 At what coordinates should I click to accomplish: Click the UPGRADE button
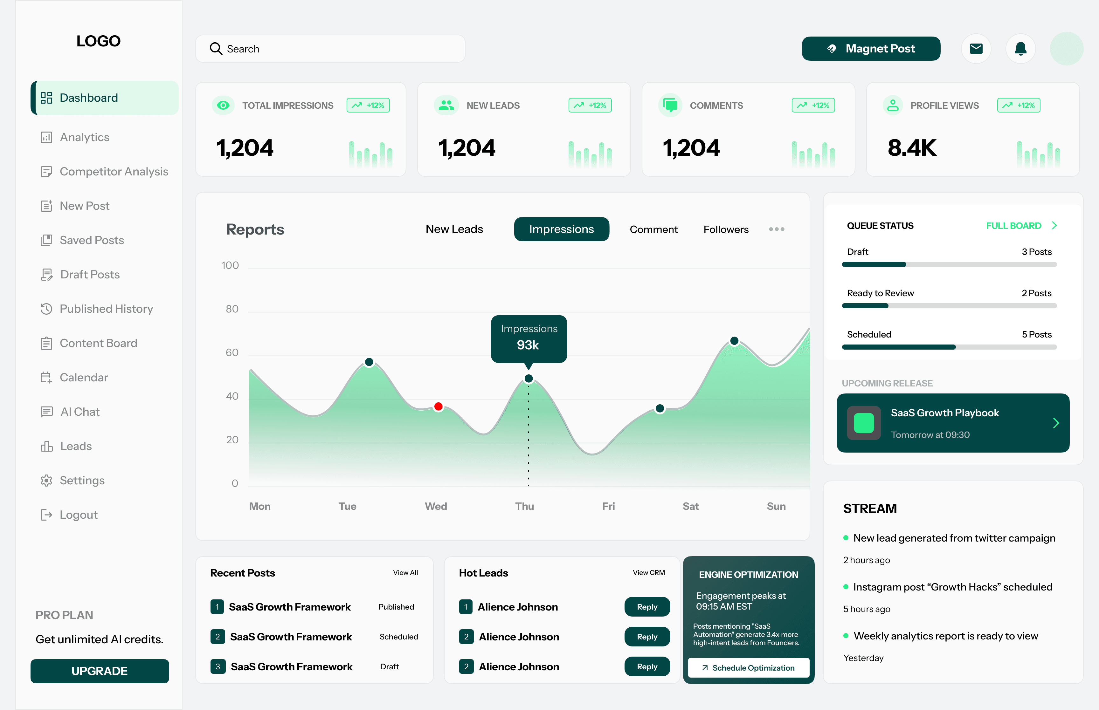(100, 671)
